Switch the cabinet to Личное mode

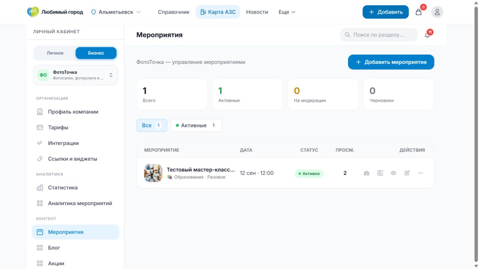click(x=55, y=53)
